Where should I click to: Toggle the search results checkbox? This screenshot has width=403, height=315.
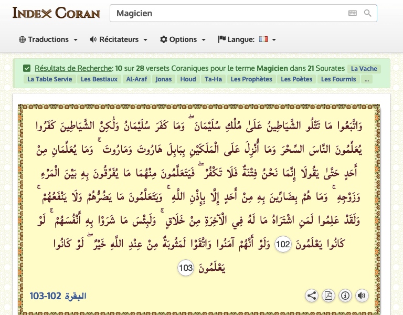27,68
